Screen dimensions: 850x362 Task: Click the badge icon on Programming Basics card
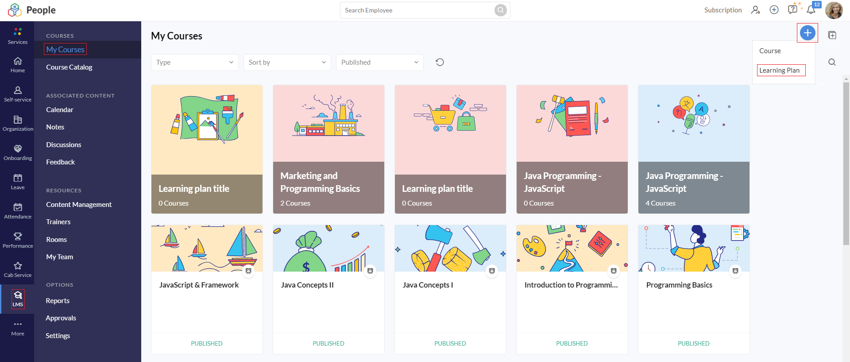pos(735,271)
